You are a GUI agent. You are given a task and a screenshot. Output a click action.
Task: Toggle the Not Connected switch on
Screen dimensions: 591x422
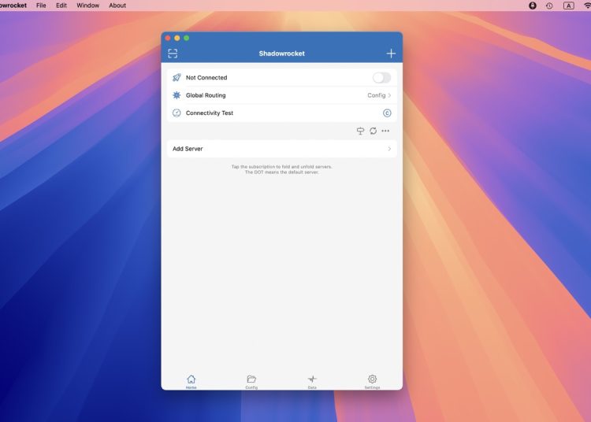(381, 78)
